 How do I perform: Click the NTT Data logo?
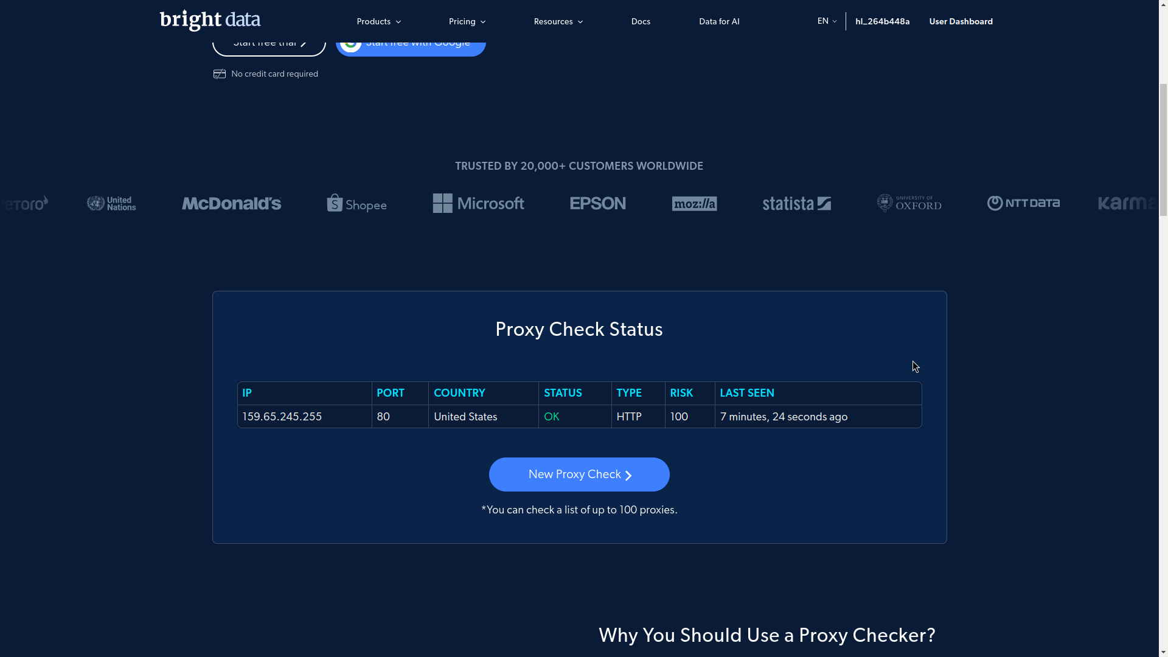click(1023, 203)
